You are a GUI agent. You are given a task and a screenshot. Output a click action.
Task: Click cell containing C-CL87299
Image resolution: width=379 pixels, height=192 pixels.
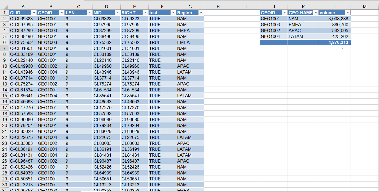(x=23, y=30)
